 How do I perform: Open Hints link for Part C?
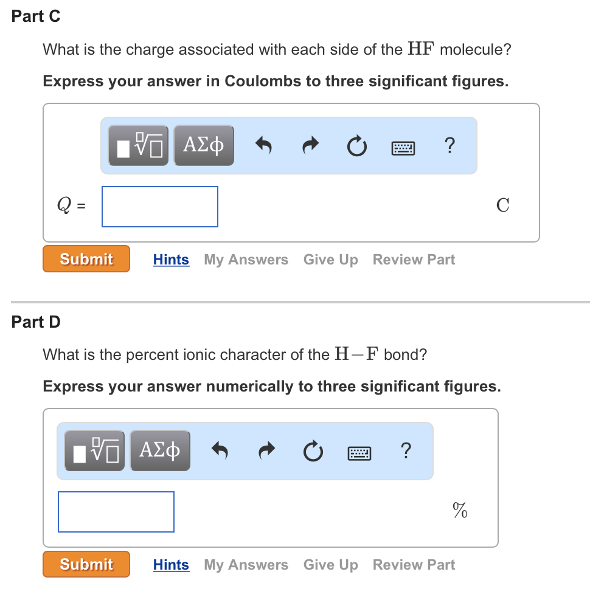tap(171, 260)
